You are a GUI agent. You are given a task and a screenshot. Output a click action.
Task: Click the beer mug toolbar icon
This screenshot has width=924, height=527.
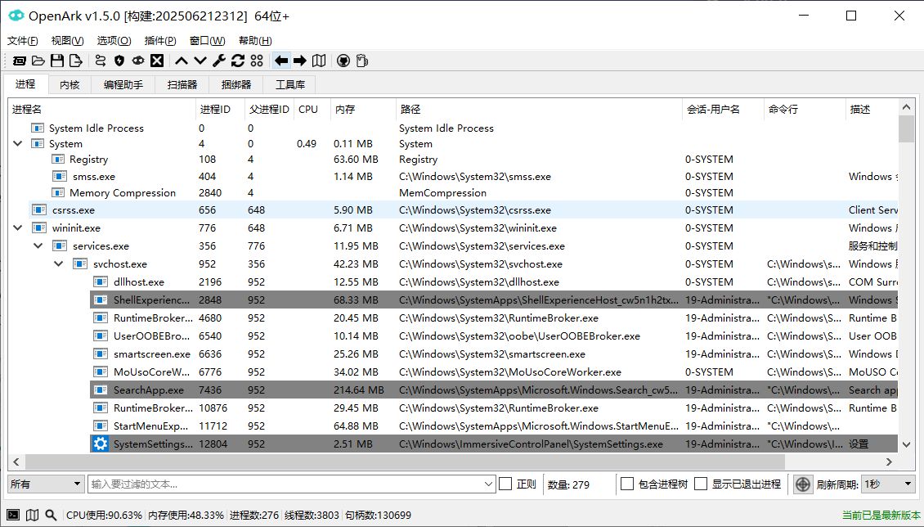[362, 61]
